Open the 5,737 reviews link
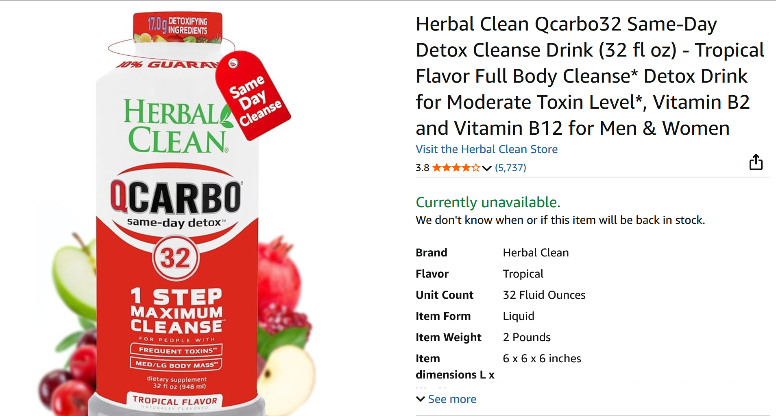The height and width of the screenshot is (416, 776). tap(510, 168)
